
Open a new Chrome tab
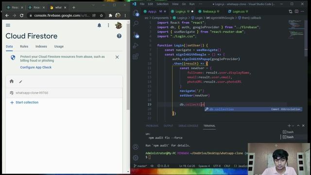[74, 8]
